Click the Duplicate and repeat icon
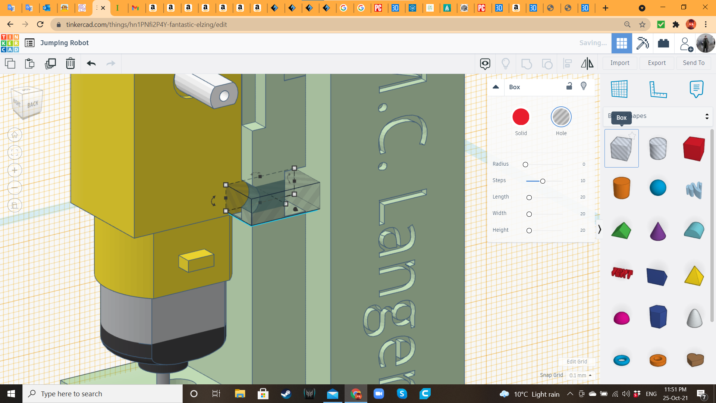This screenshot has width=716, height=403. (50, 63)
